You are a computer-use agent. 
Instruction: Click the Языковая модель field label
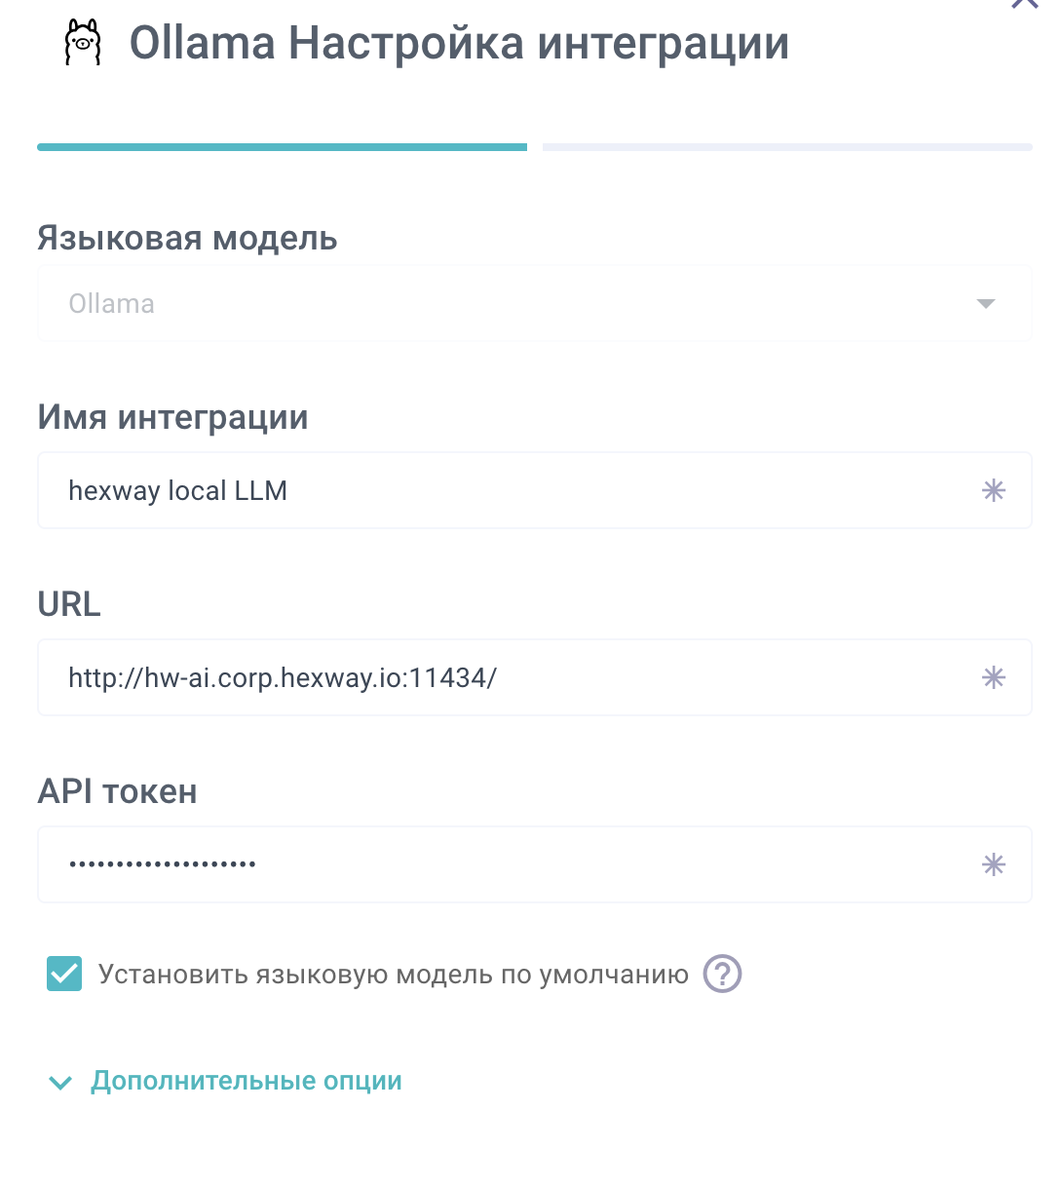[188, 238]
